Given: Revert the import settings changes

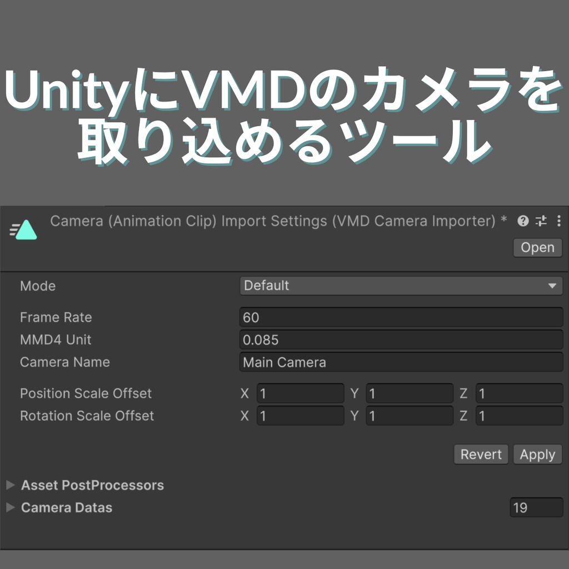Looking at the screenshot, I should pos(481,454).
